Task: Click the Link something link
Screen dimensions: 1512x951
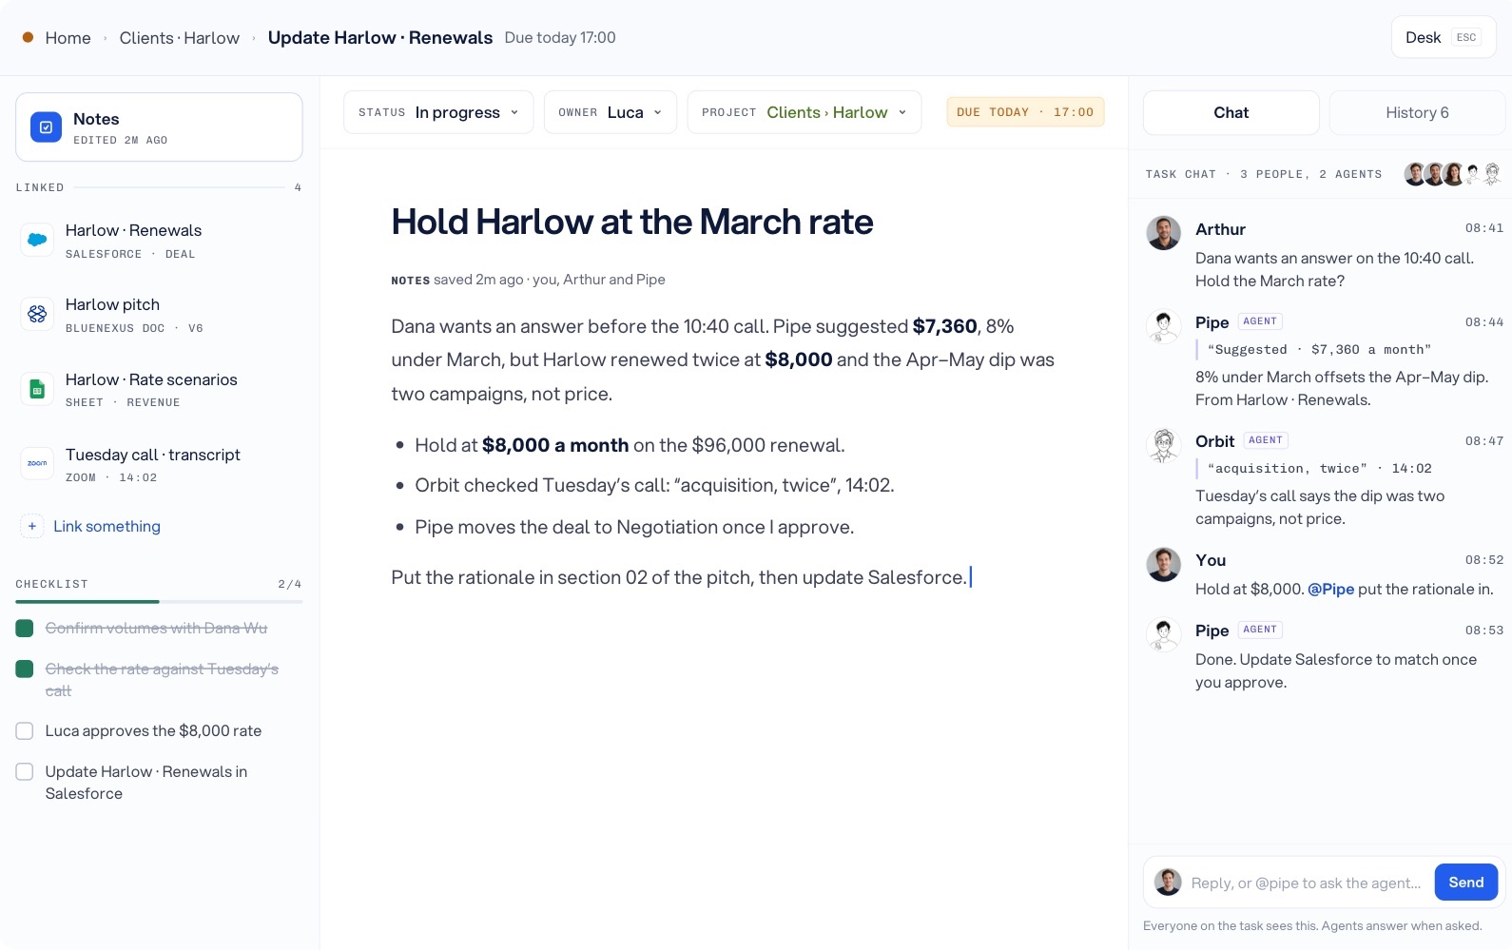Action: 107,526
